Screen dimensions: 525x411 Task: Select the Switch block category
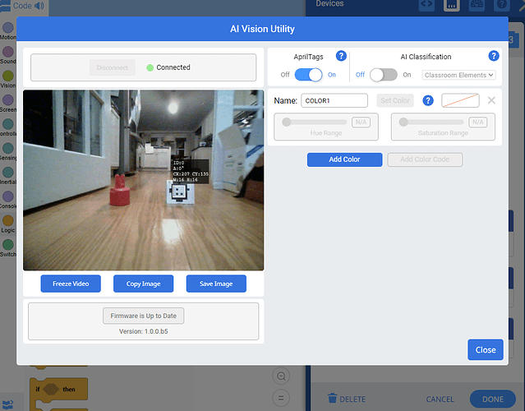[8, 248]
